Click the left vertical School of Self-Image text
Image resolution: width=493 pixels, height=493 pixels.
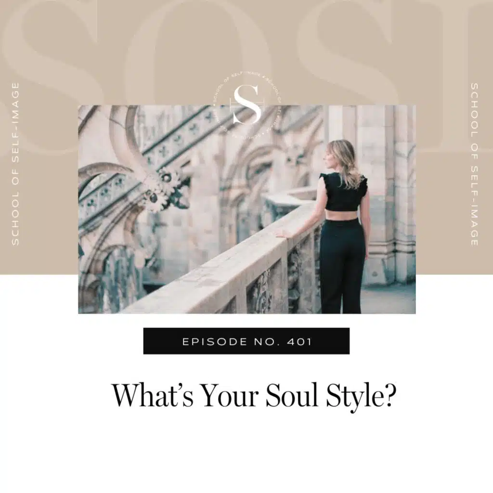coord(15,164)
